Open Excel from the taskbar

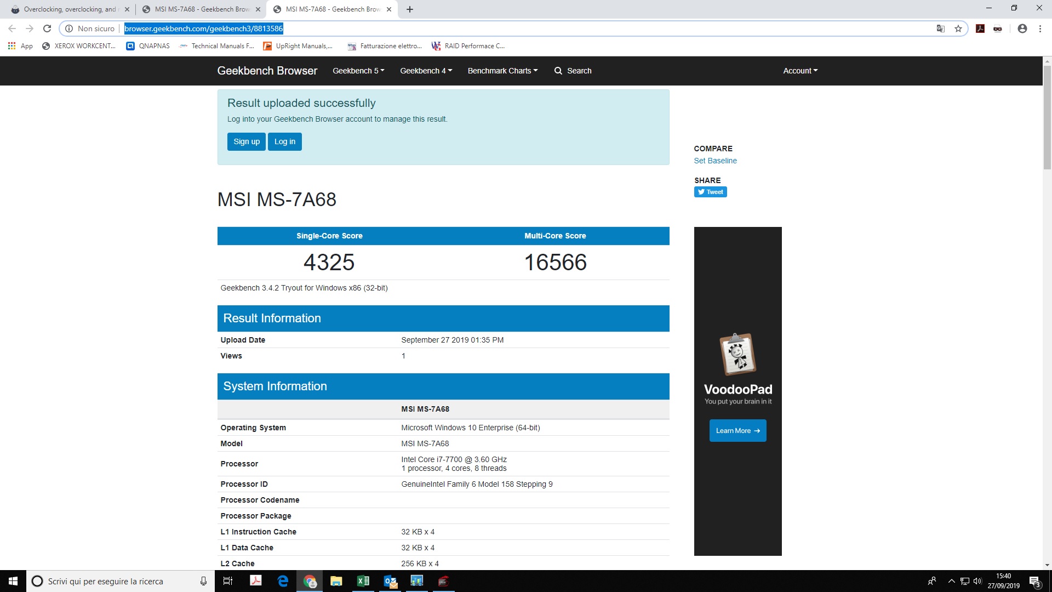[363, 581]
